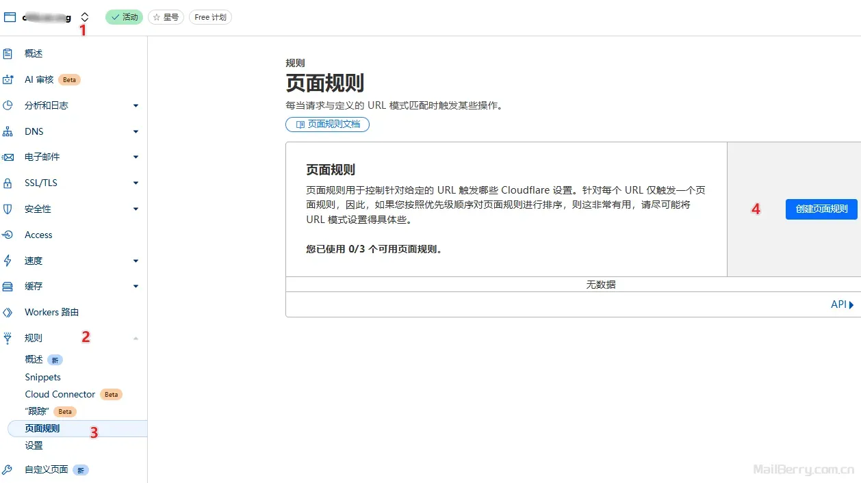861x483 pixels.
Task: Open the 页面规则文档 documentation link
Action: [327, 125]
